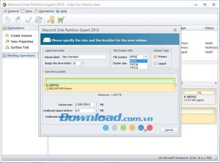Open the drive letter dropdown arrow
The height and width of the screenshot is (163, 220).
pos(82,63)
